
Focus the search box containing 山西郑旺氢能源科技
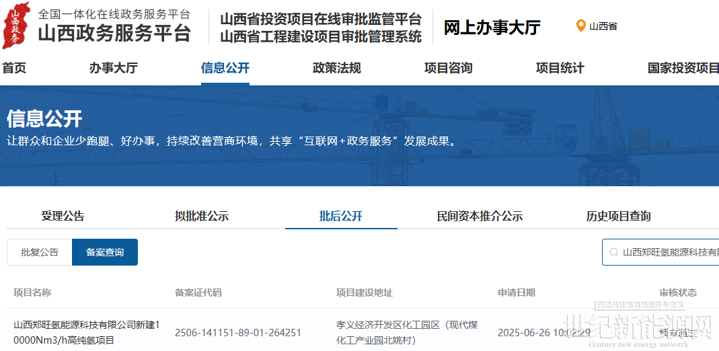point(660,252)
